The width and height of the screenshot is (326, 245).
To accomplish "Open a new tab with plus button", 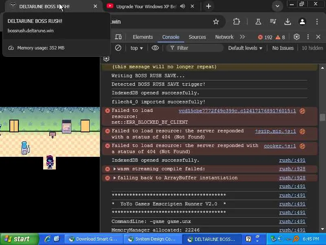I will pos(209,7).
